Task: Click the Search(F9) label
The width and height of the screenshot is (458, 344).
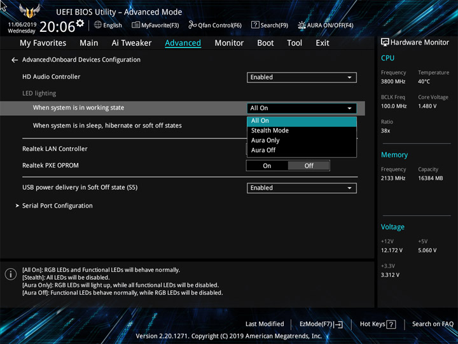Action: (274, 25)
